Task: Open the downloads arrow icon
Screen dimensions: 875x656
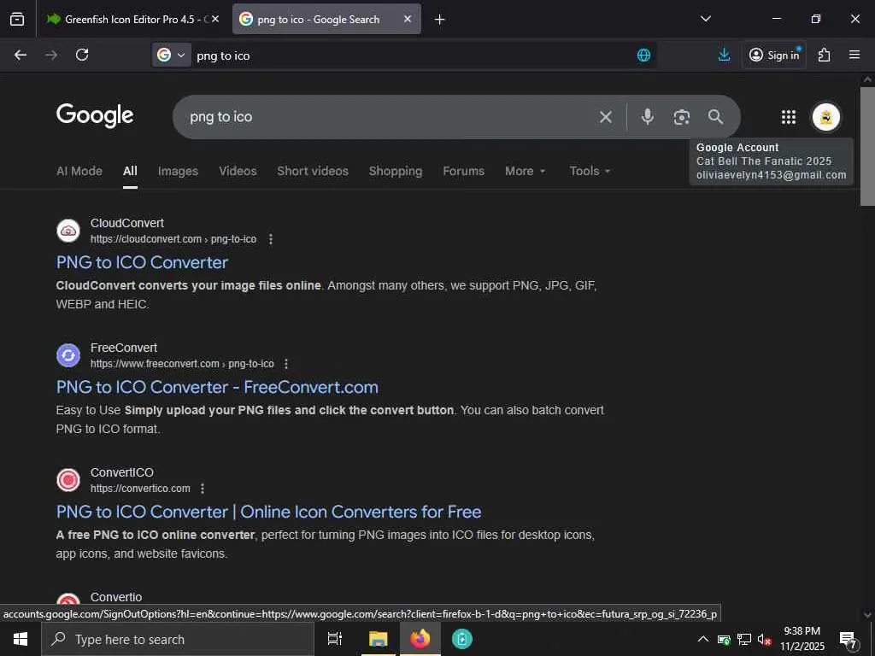Action: 724,55
